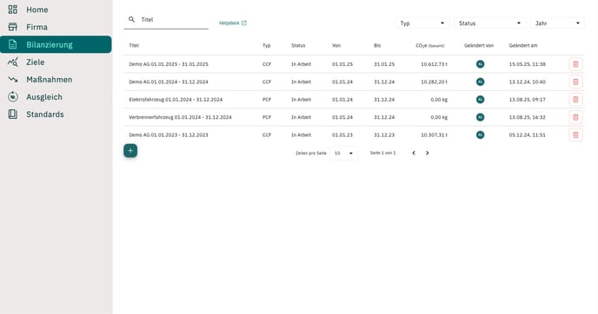Sort by Geändert von column header
The width and height of the screenshot is (598, 314).
pos(479,46)
